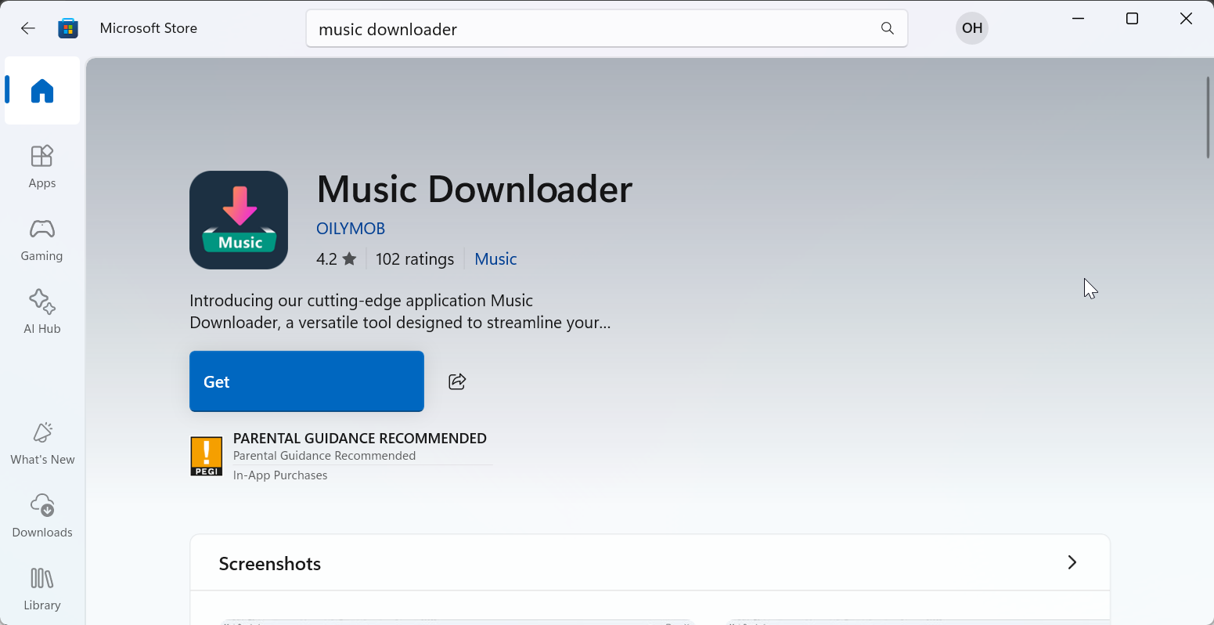Expand the Screenshots section chevron
The height and width of the screenshot is (625, 1214).
(1072, 562)
